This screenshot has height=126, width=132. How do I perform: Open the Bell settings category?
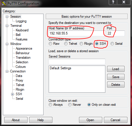pos(18,35)
